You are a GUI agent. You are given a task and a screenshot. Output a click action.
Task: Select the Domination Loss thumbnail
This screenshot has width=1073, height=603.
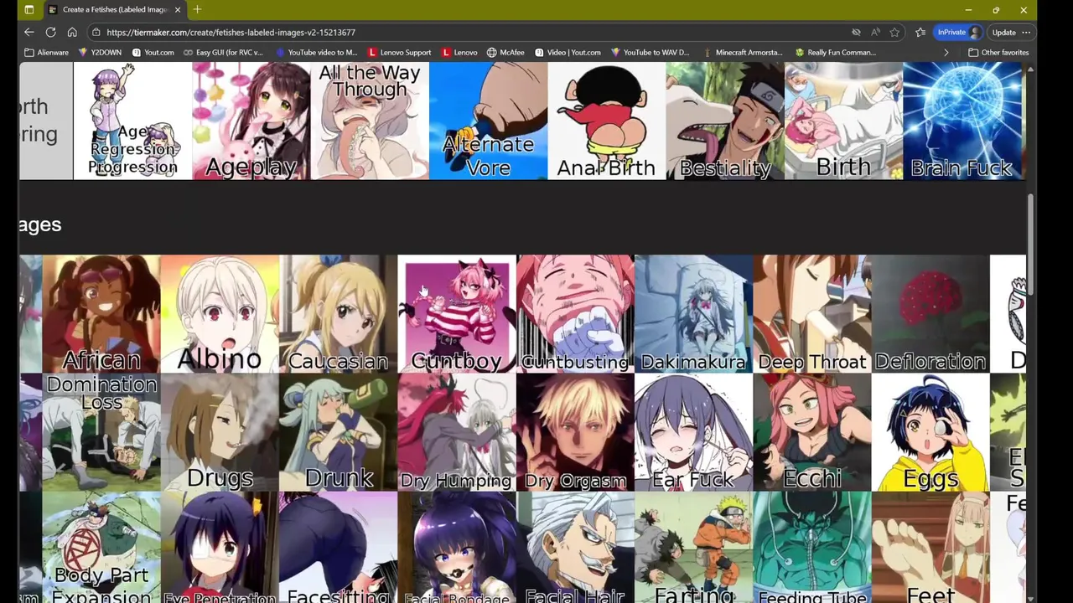[101, 431]
